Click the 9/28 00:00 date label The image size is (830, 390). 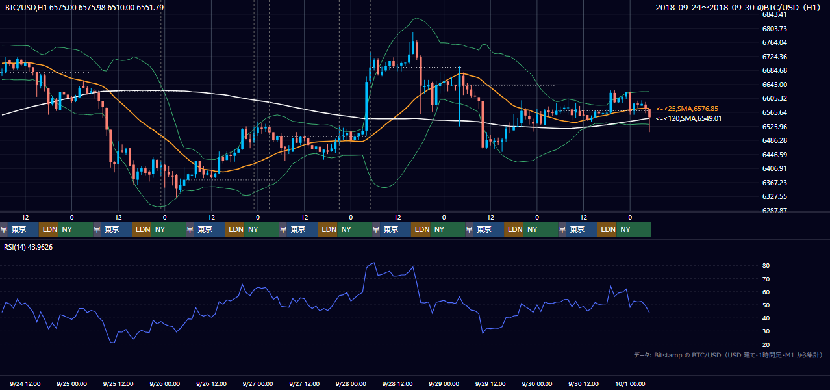[351, 384]
